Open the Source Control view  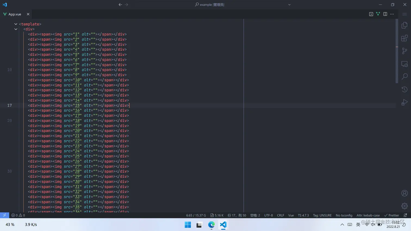[404, 51]
